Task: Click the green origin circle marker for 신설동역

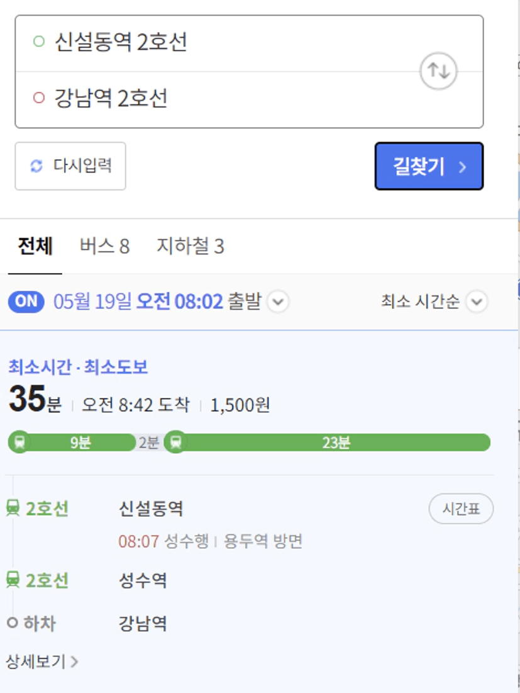Action: click(x=38, y=42)
